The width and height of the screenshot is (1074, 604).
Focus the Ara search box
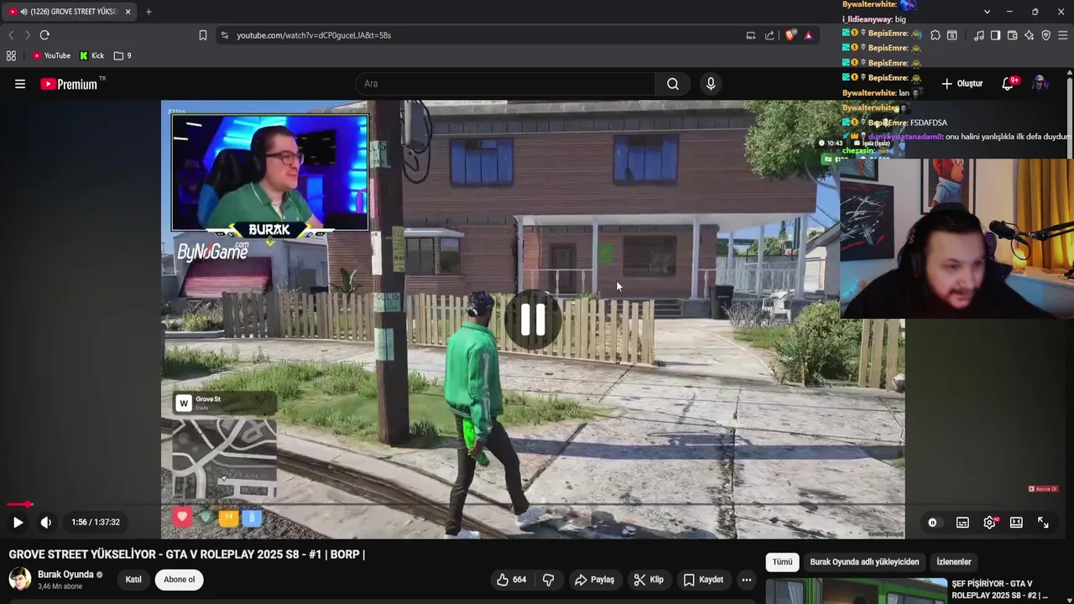pos(506,84)
